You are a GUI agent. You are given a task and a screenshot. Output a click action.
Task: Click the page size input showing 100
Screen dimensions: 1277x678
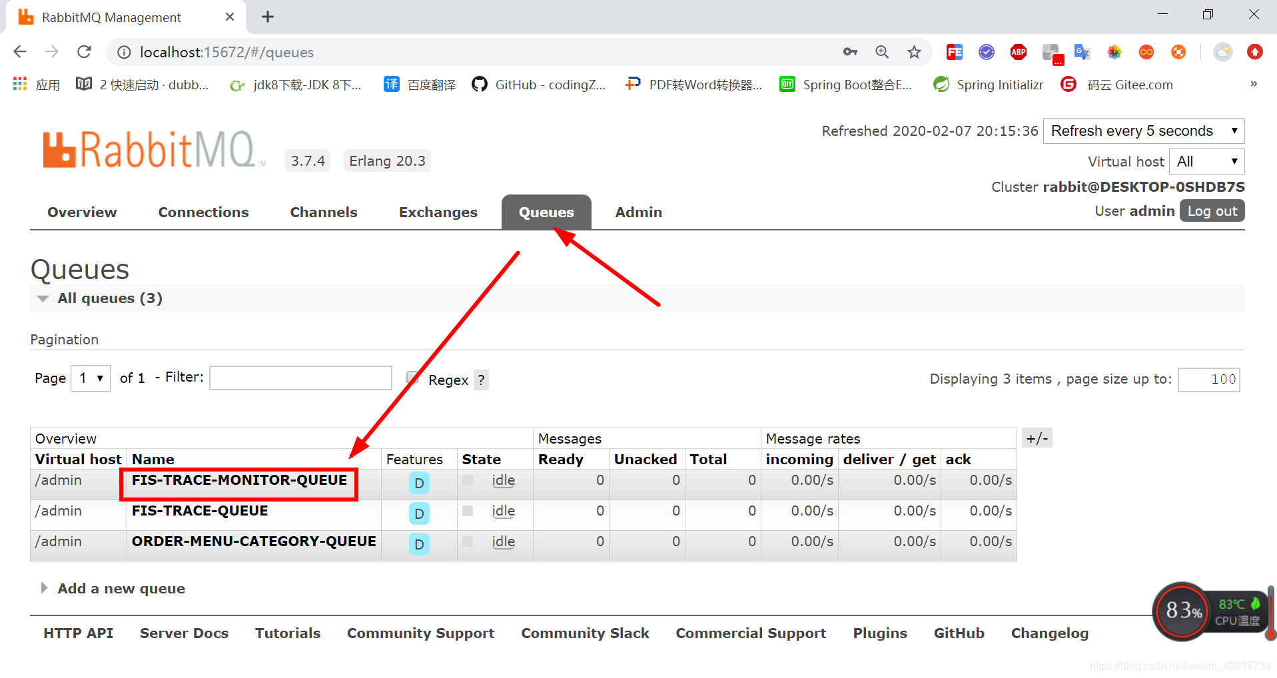click(x=1209, y=380)
